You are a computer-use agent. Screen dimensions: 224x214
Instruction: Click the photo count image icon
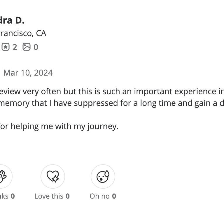pos(27,47)
